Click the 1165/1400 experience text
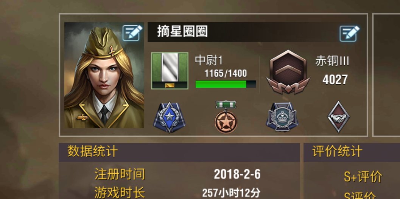Image resolution: width=400 pixels, height=199 pixels. click(226, 74)
